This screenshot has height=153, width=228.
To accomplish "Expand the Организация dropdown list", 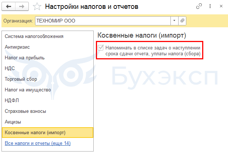I will click(x=175, y=21).
